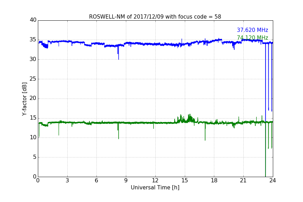Select the 'Universal Time [h]' axis label
This screenshot has width=303, height=202.
point(155,188)
